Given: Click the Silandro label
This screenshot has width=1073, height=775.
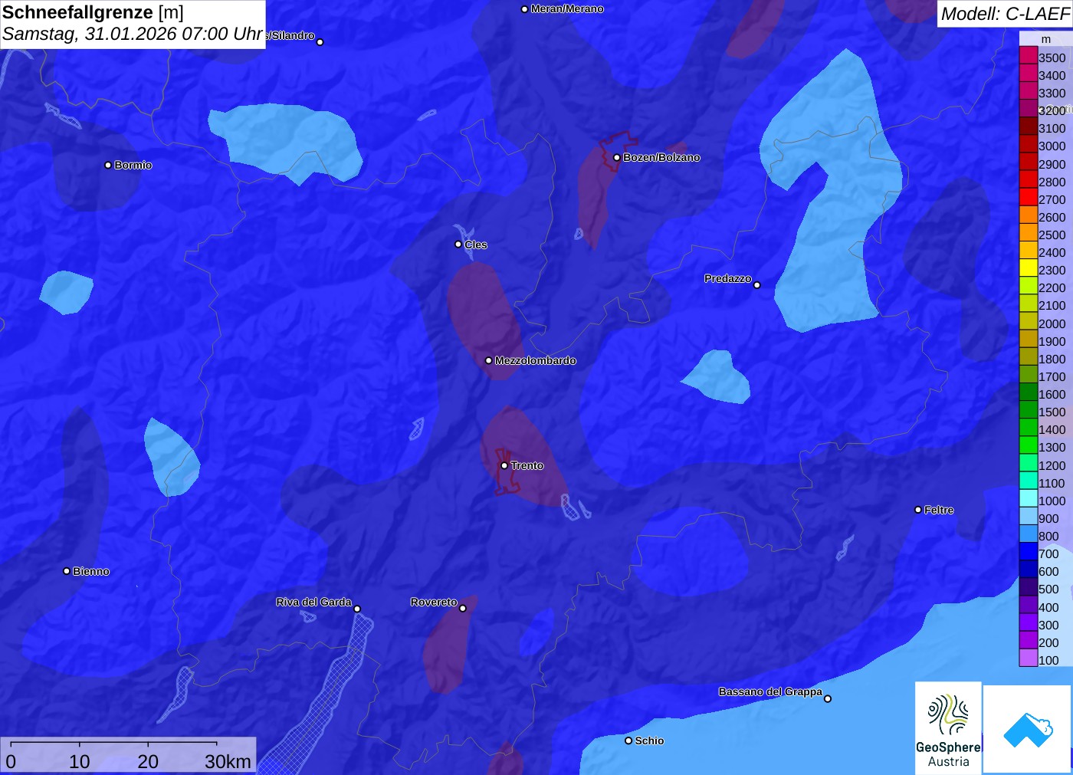Looking at the screenshot, I should [290, 35].
